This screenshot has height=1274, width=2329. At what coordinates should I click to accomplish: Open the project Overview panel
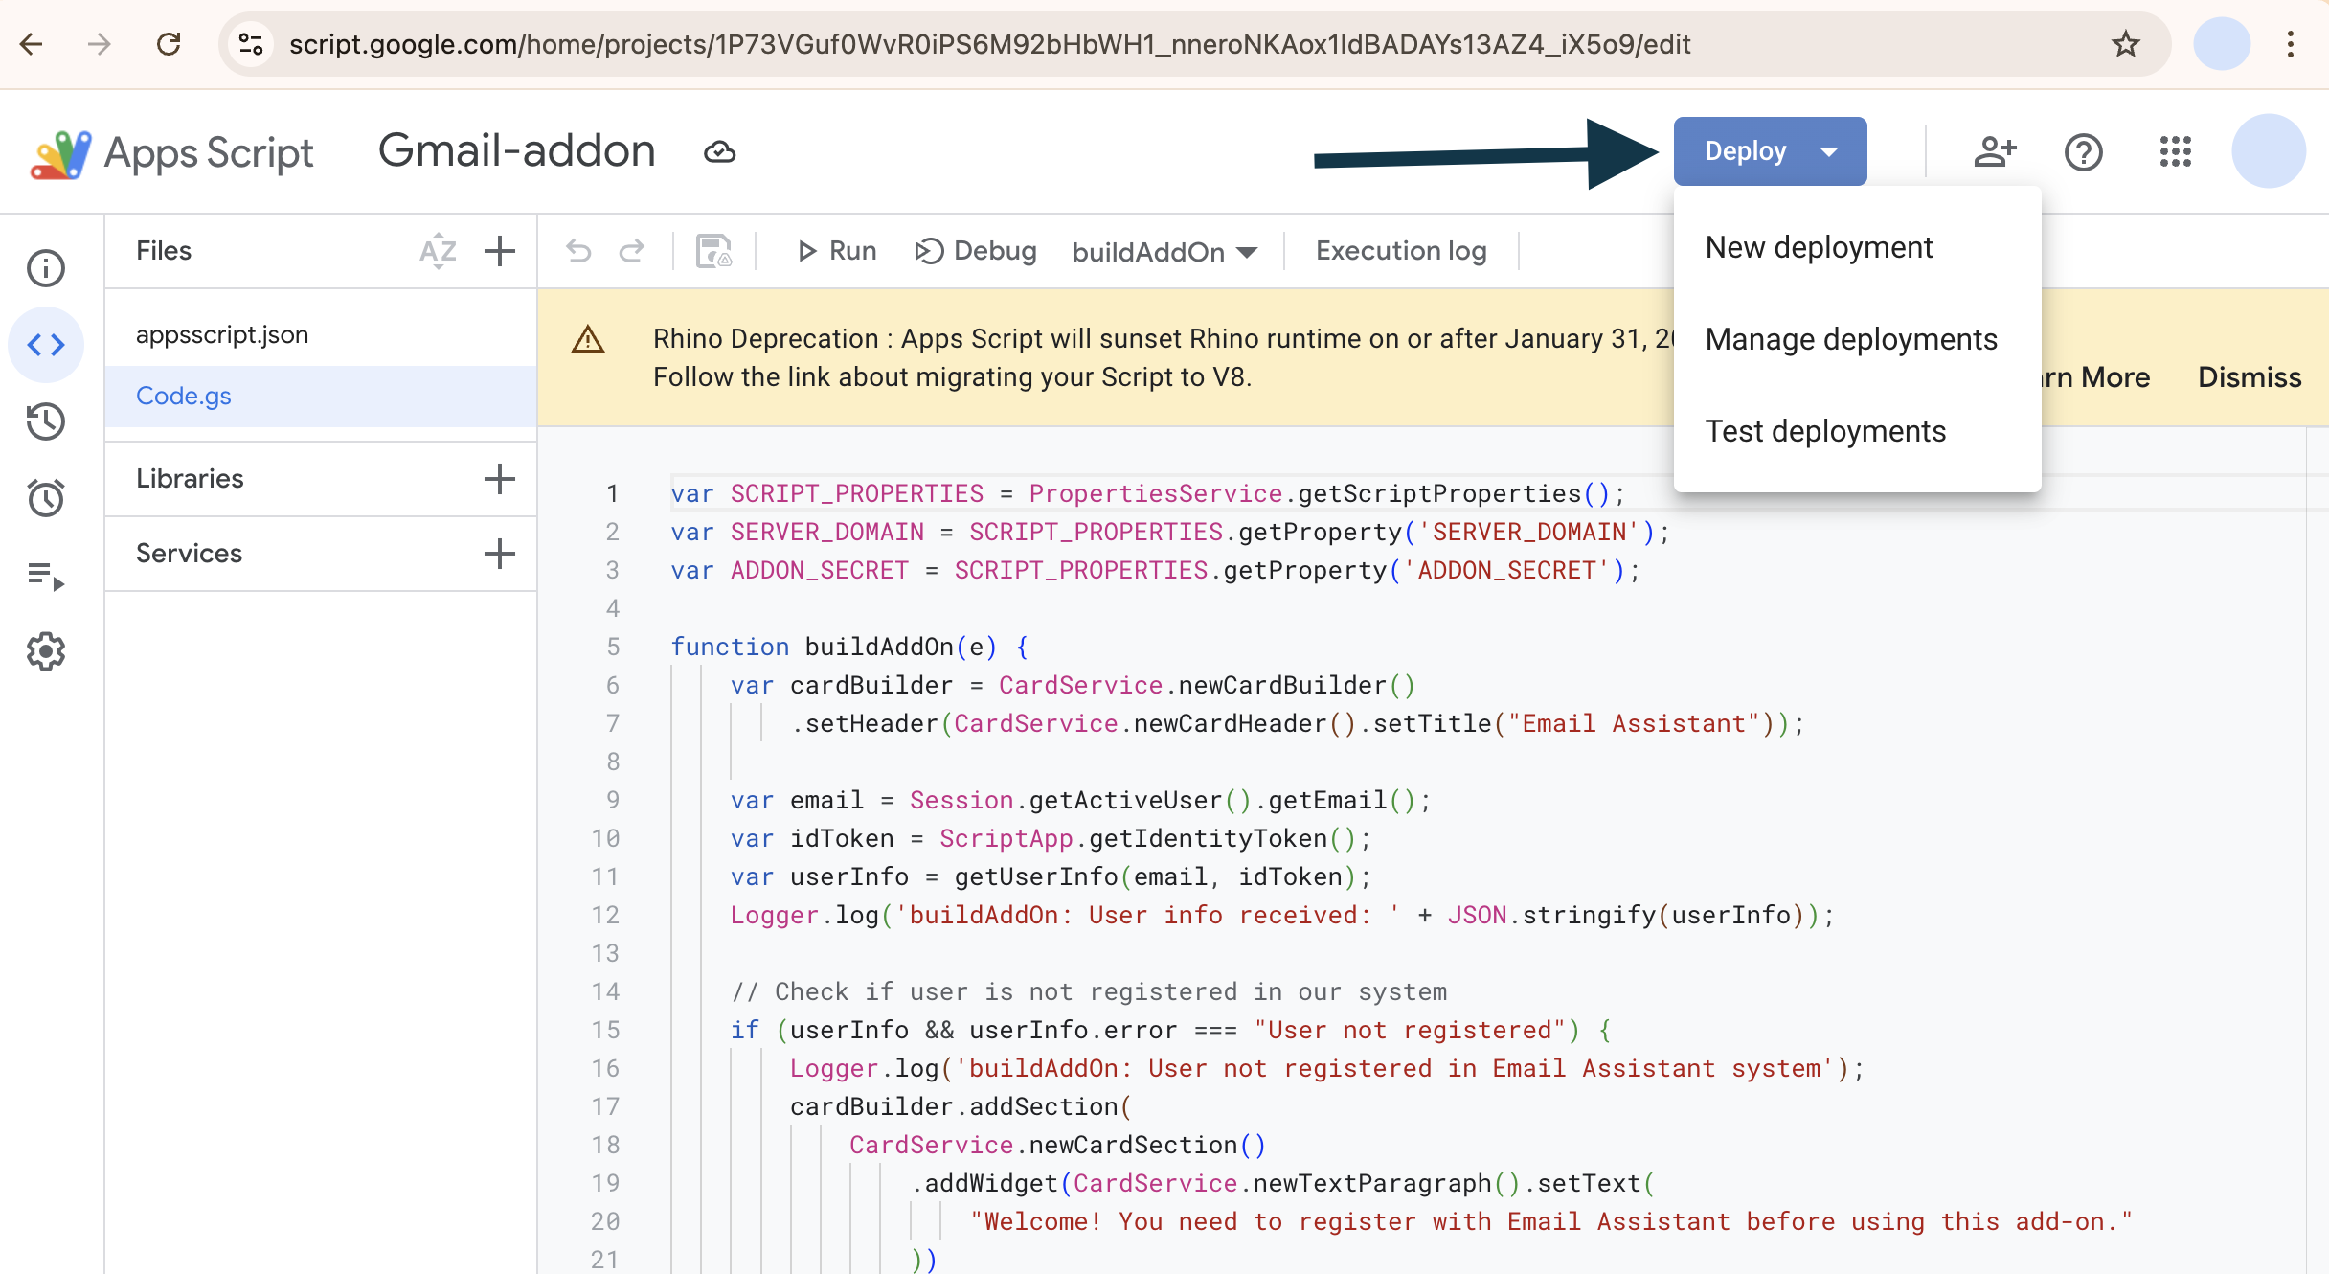[45, 268]
